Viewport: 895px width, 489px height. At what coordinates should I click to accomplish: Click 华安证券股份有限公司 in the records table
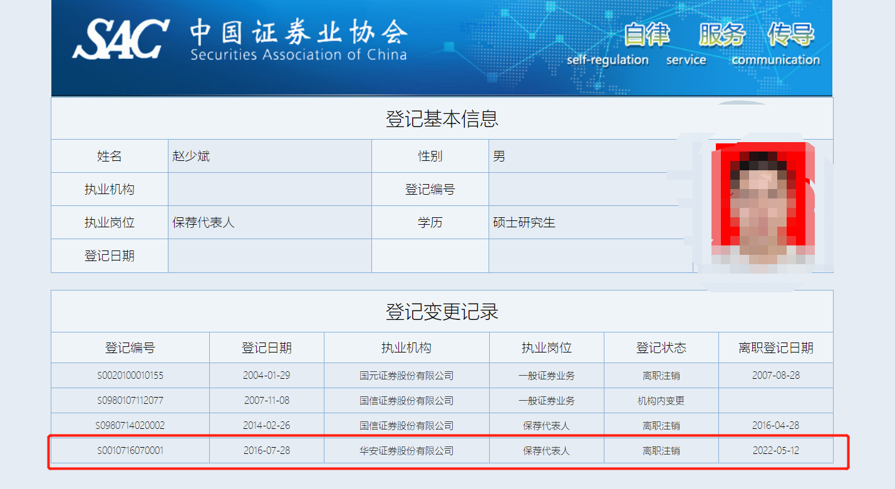[406, 451]
